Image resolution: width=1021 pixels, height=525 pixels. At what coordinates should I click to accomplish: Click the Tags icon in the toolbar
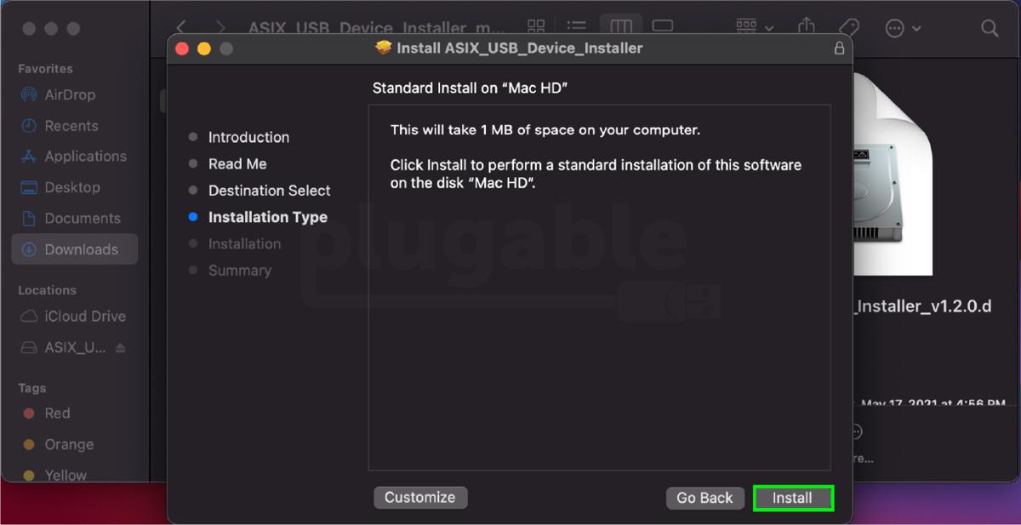849,27
